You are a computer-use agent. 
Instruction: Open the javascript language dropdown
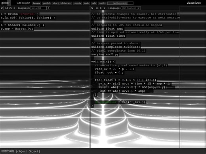coord(38,8)
